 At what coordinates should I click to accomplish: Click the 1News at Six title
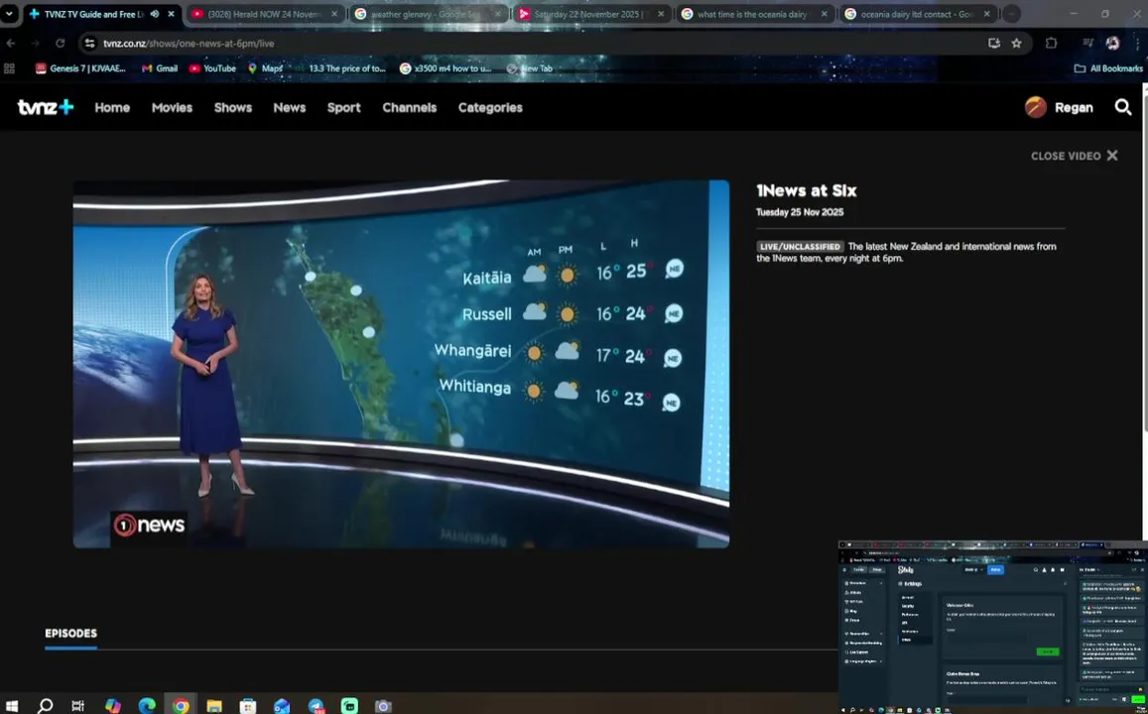pos(806,191)
